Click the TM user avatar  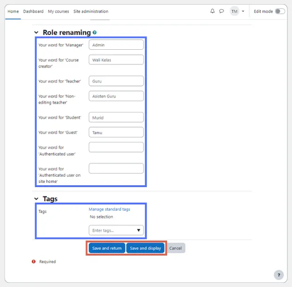coord(234,11)
